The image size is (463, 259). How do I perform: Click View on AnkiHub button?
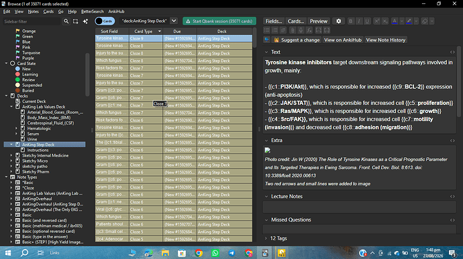(x=342, y=39)
